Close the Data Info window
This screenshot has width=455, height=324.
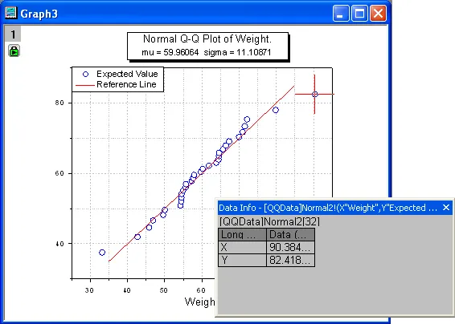446,208
